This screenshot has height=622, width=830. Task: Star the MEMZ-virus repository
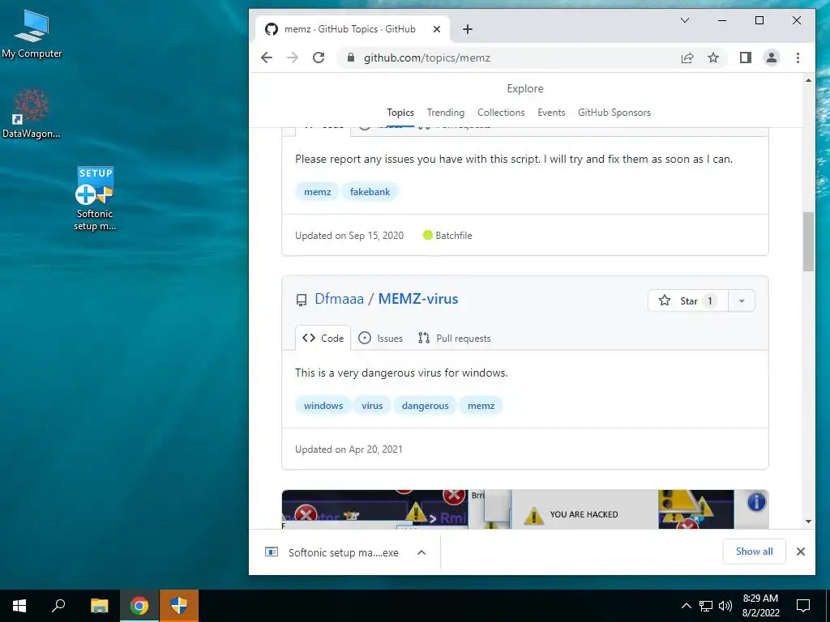click(x=688, y=301)
